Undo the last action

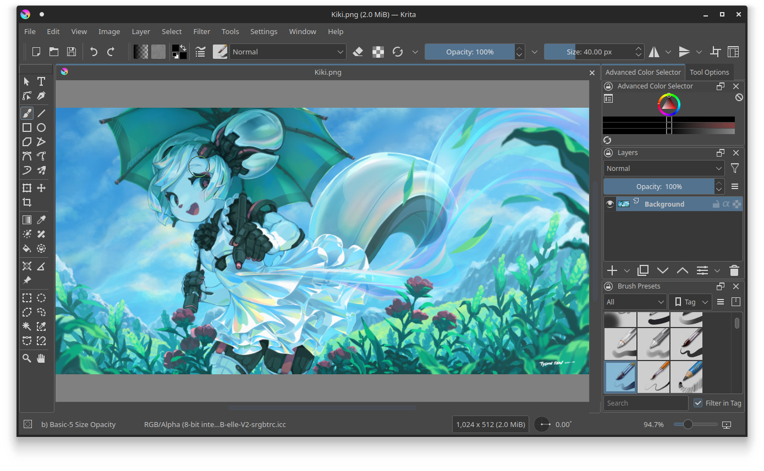click(94, 52)
